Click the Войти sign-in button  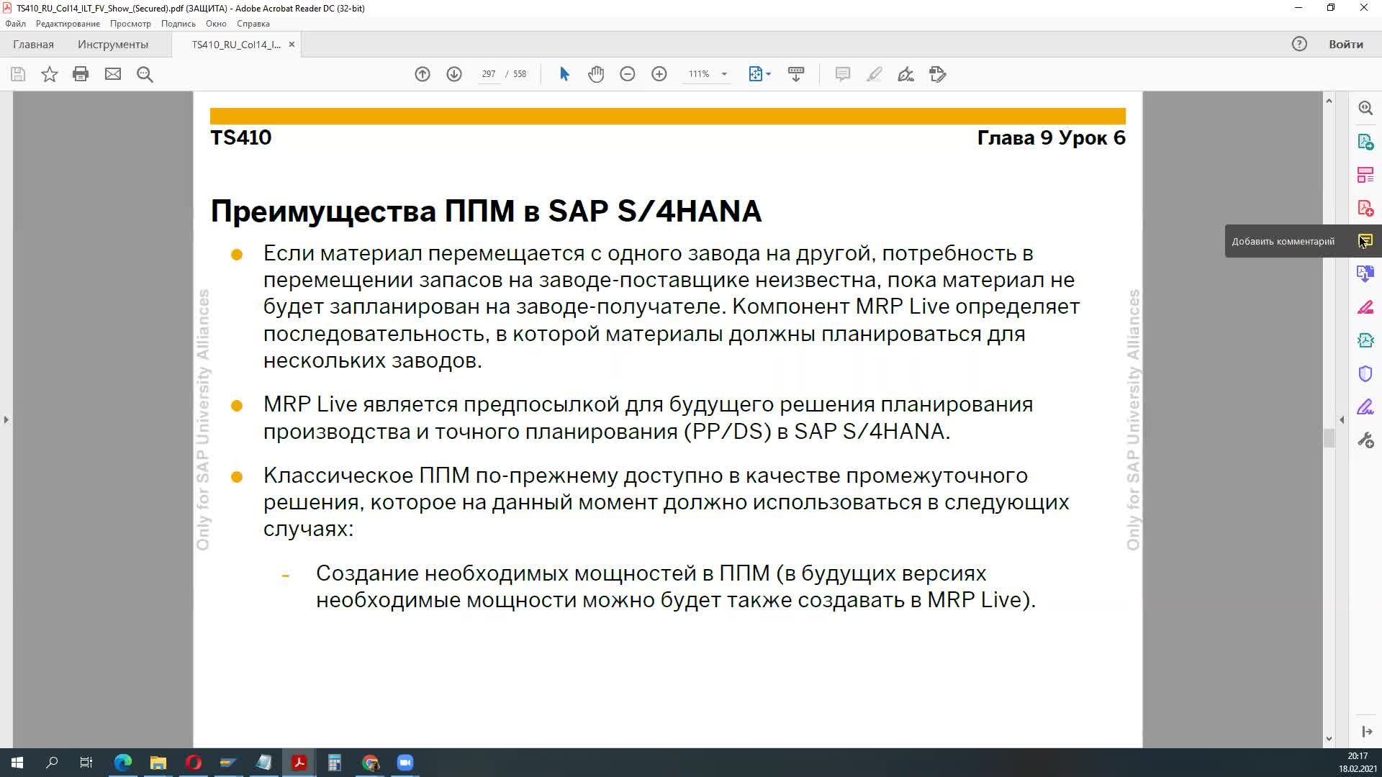point(1345,45)
